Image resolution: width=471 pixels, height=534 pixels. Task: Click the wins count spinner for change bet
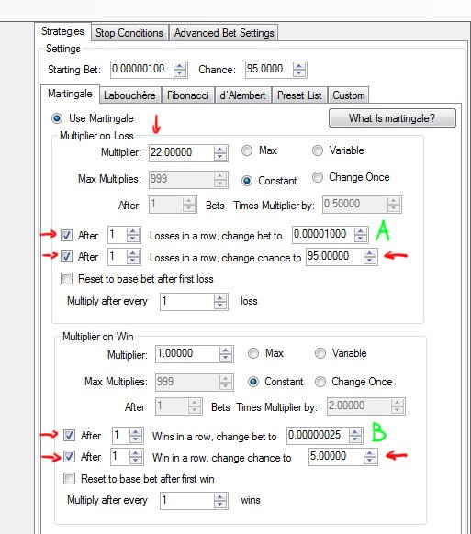(x=136, y=436)
